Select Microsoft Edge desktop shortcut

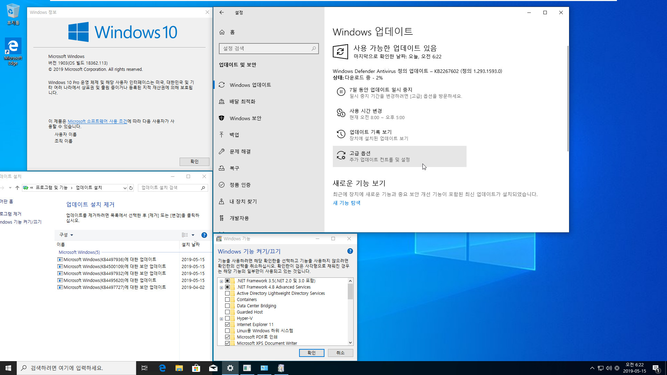point(13,52)
